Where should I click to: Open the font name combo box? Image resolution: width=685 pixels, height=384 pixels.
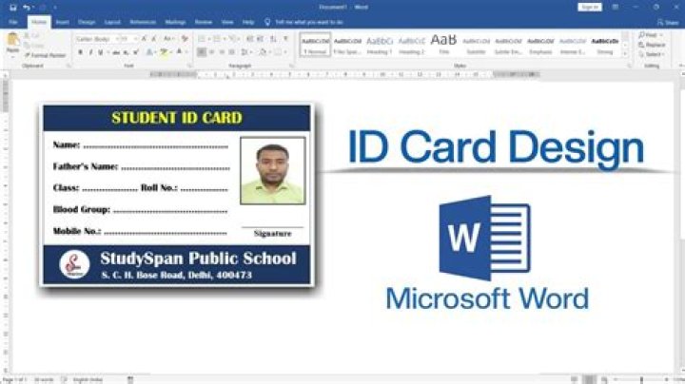96,39
